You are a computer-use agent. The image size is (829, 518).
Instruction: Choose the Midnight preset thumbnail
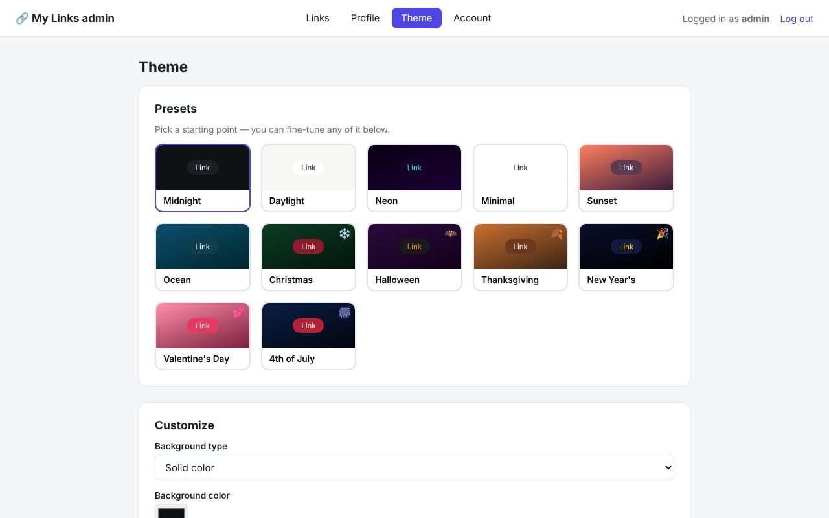(x=203, y=168)
